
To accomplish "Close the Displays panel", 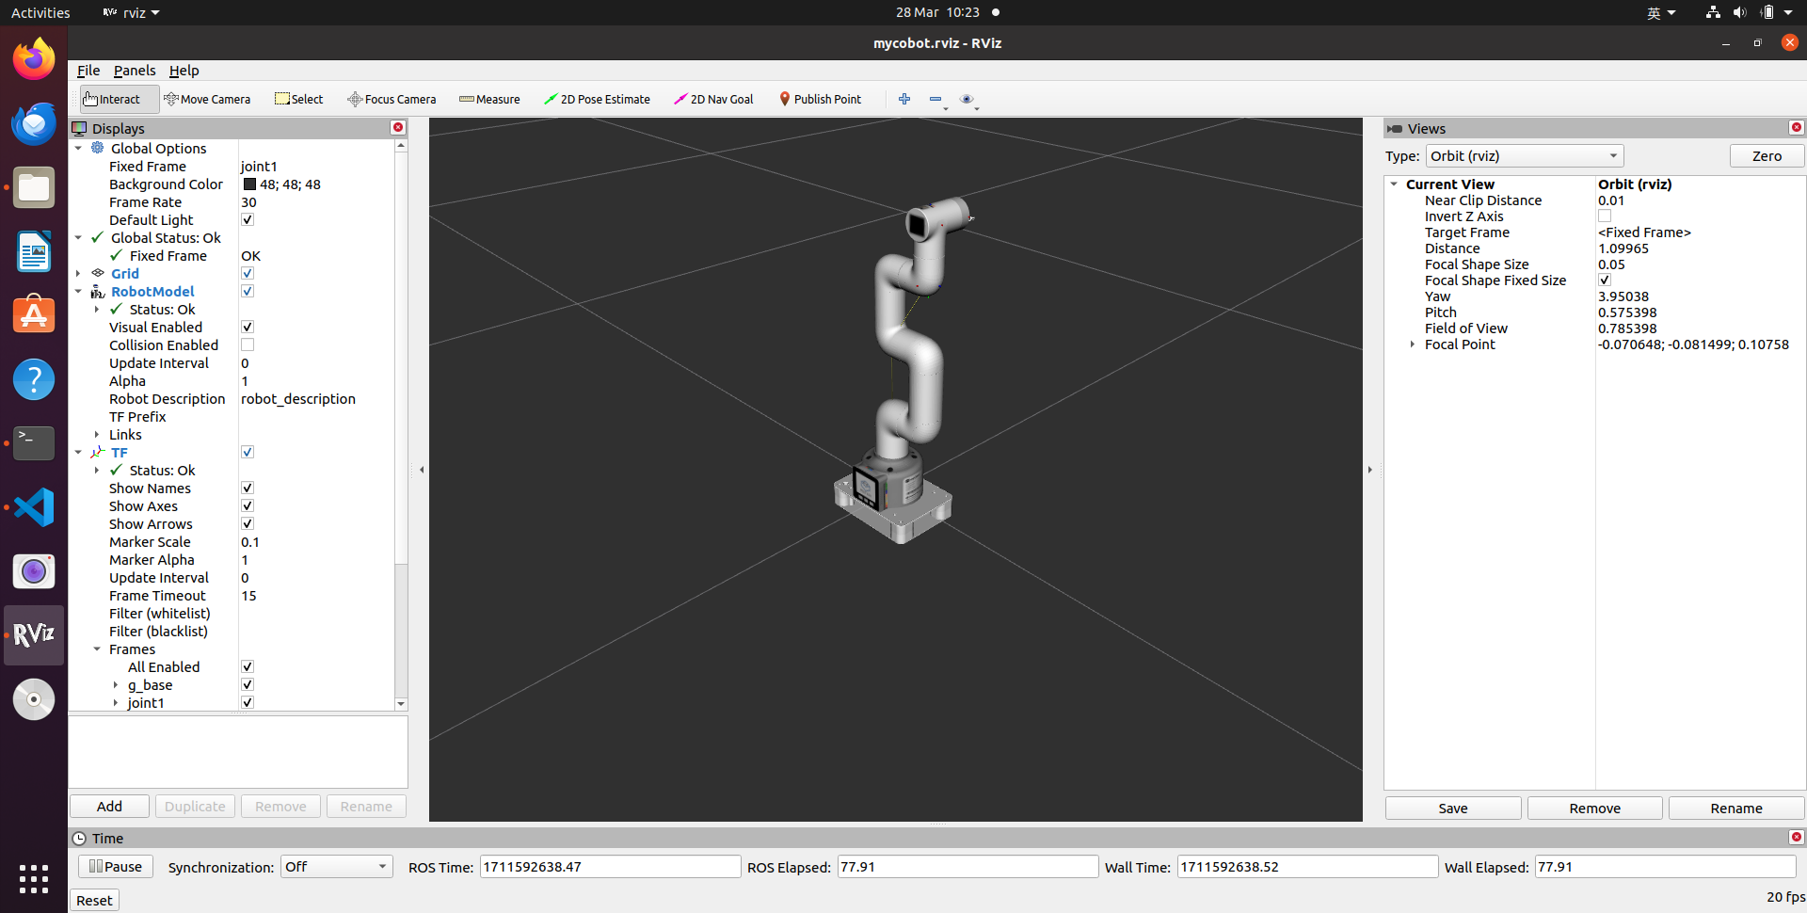I will click(x=398, y=127).
